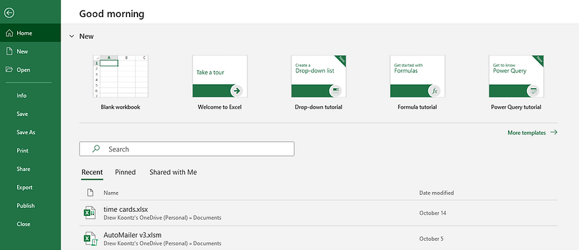Click the New section heading text
Screen dimensions: 579x250
click(86, 36)
